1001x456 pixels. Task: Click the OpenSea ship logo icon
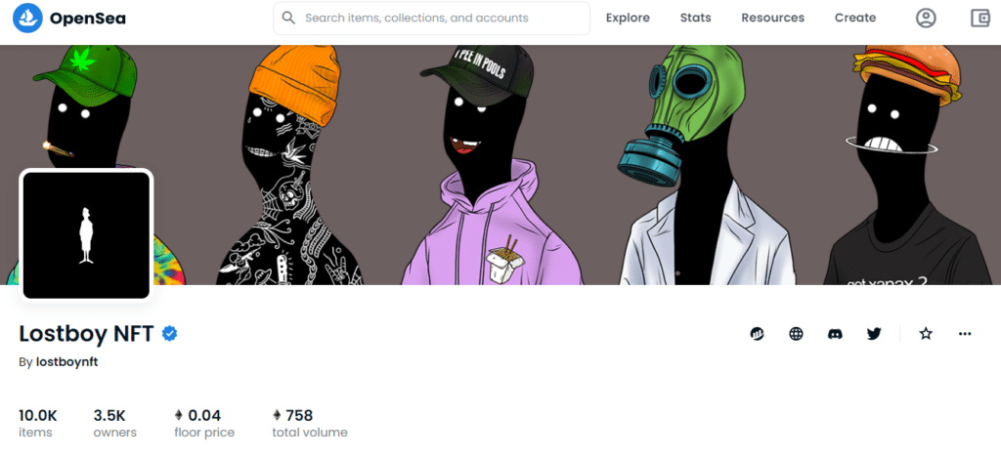tap(27, 18)
